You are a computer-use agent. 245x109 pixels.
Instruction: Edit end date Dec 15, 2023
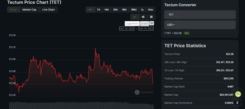coord(146,29)
